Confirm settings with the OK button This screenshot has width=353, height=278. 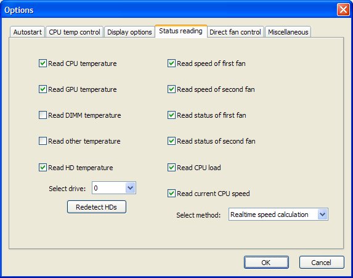[266, 262]
